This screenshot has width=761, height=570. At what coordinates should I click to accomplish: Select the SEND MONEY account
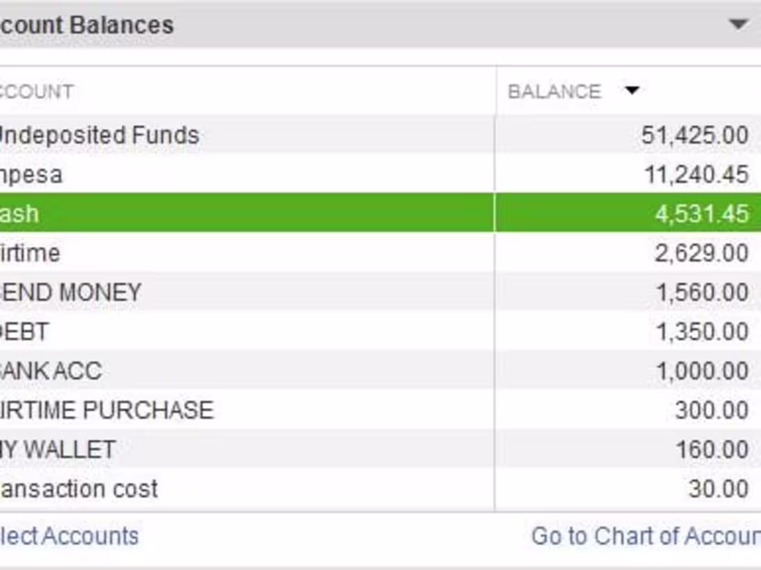pyautogui.click(x=71, y=293)
